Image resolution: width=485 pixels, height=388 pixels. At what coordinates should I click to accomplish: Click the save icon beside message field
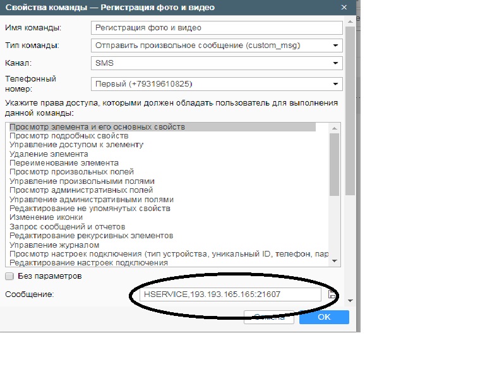coord(332,294)
